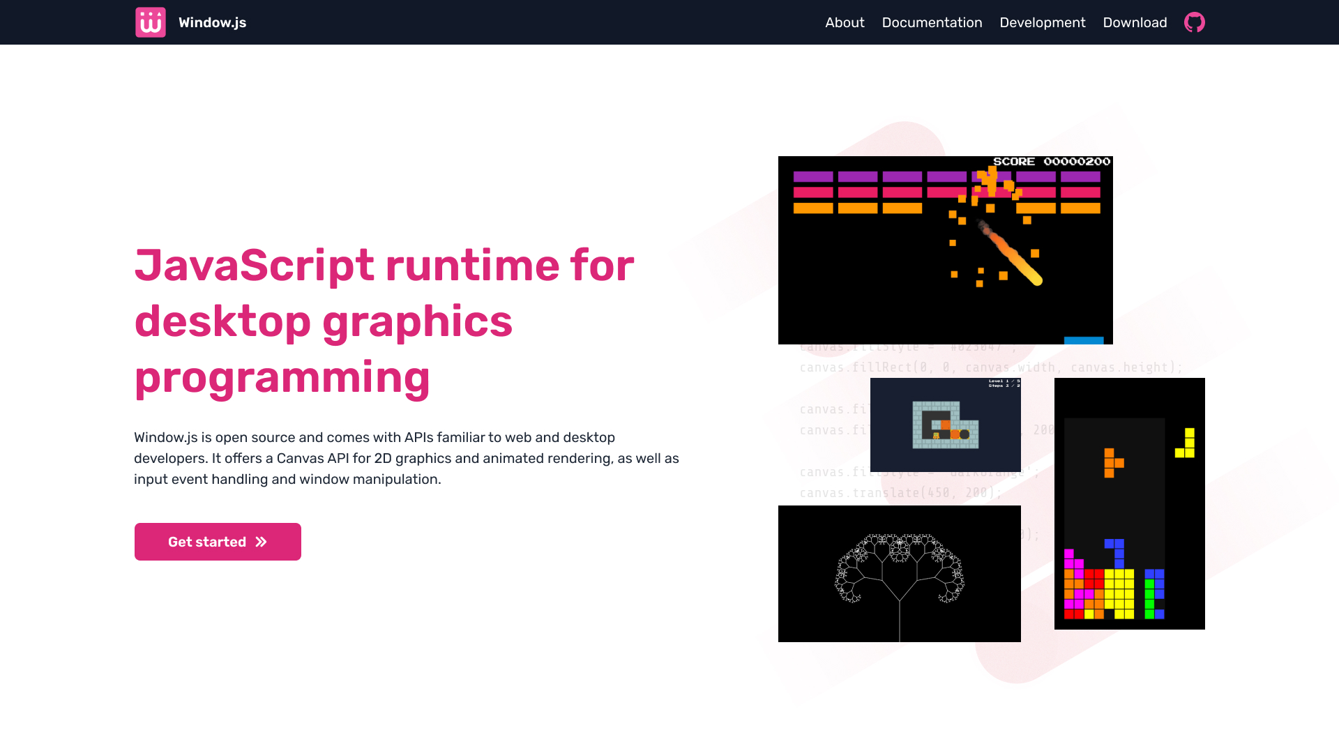Image resolution: width=1339 pixels, height=753 pixels.
Task: Click the main headline text
Action: point(384,321)
